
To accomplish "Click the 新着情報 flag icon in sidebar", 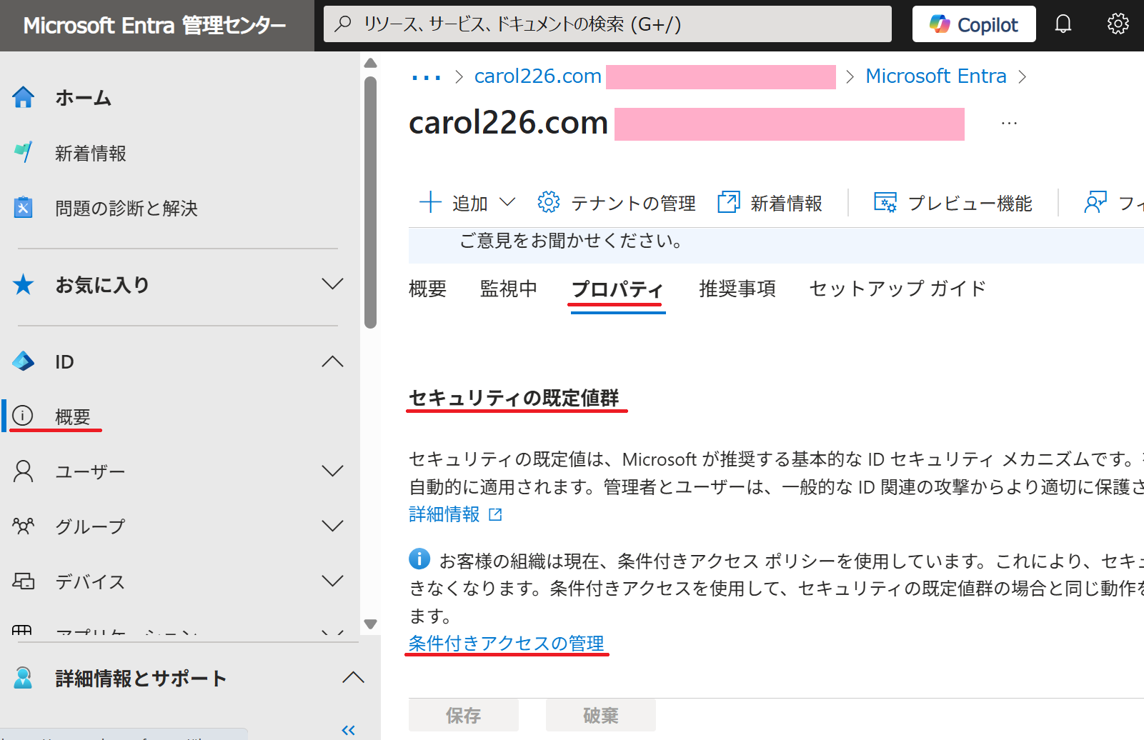I will coord(24,152).
